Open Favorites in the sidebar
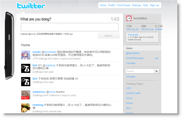This screenshot has height=118, width=182. [x=131, y=63]
